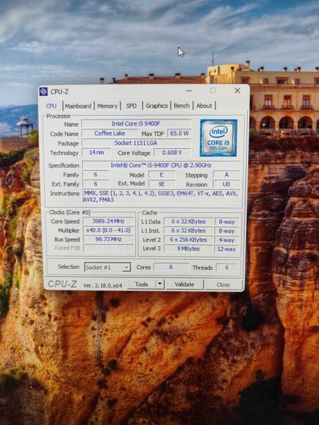This screenshot has height=425, width=319.
Task: Close CPU-Z using the X icon
Action: pos(237,91)
